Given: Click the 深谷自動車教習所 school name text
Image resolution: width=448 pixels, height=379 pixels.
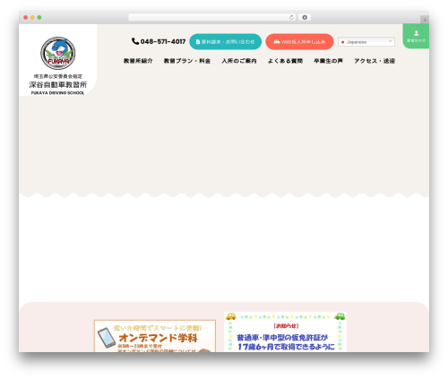Looking at the screenshot, I should (58, 85).
